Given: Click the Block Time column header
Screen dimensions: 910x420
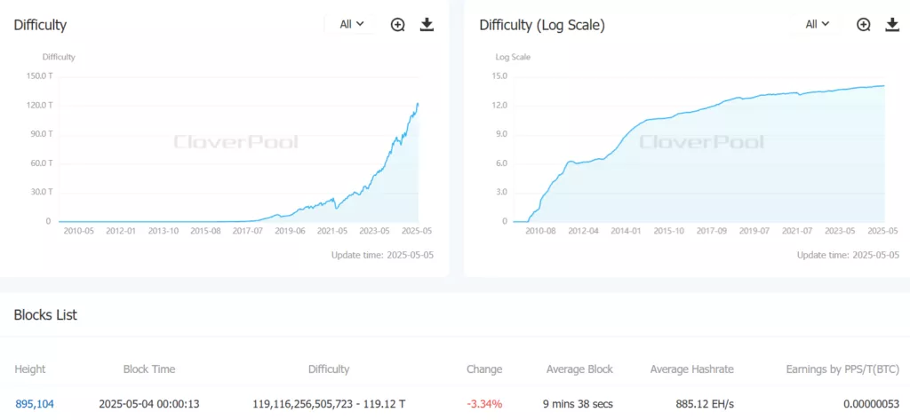Looking at the screenshot, I should [x=148, y=369].
